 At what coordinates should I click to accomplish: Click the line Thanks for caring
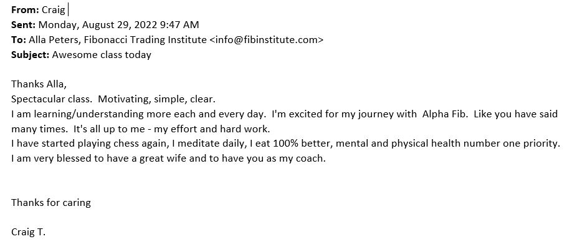pos(51,202)
